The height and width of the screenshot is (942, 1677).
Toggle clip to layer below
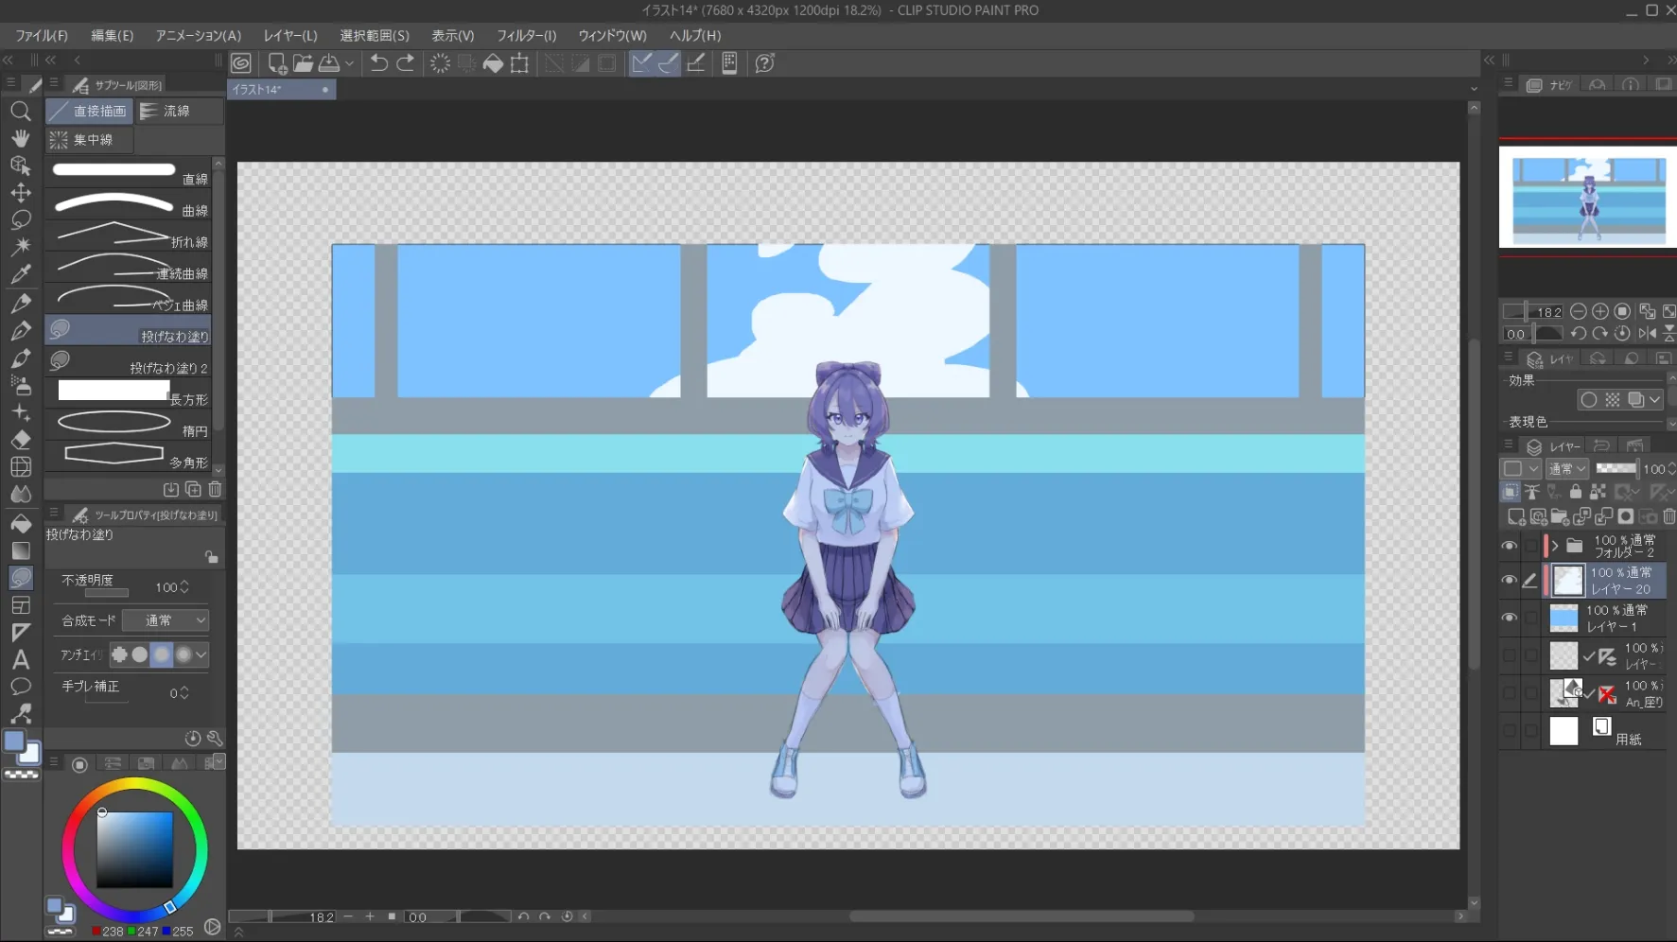1511,492
